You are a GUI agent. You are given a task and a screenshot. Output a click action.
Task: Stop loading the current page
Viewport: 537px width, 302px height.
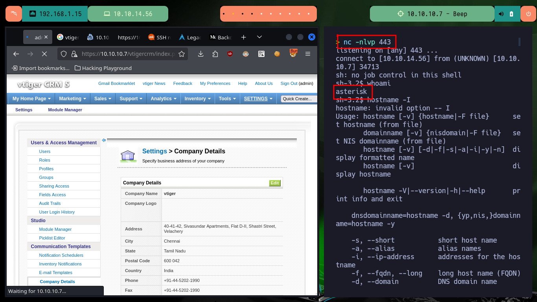pos(44,54)
